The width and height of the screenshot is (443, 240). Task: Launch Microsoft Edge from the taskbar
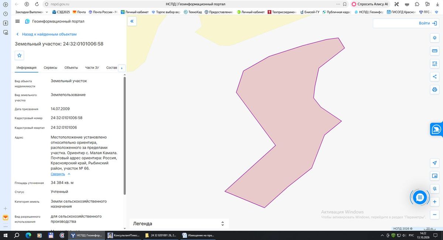(28, 235)
